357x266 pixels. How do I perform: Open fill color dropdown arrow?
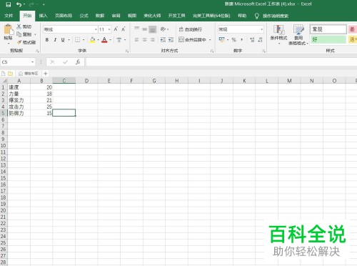[99, 40]
